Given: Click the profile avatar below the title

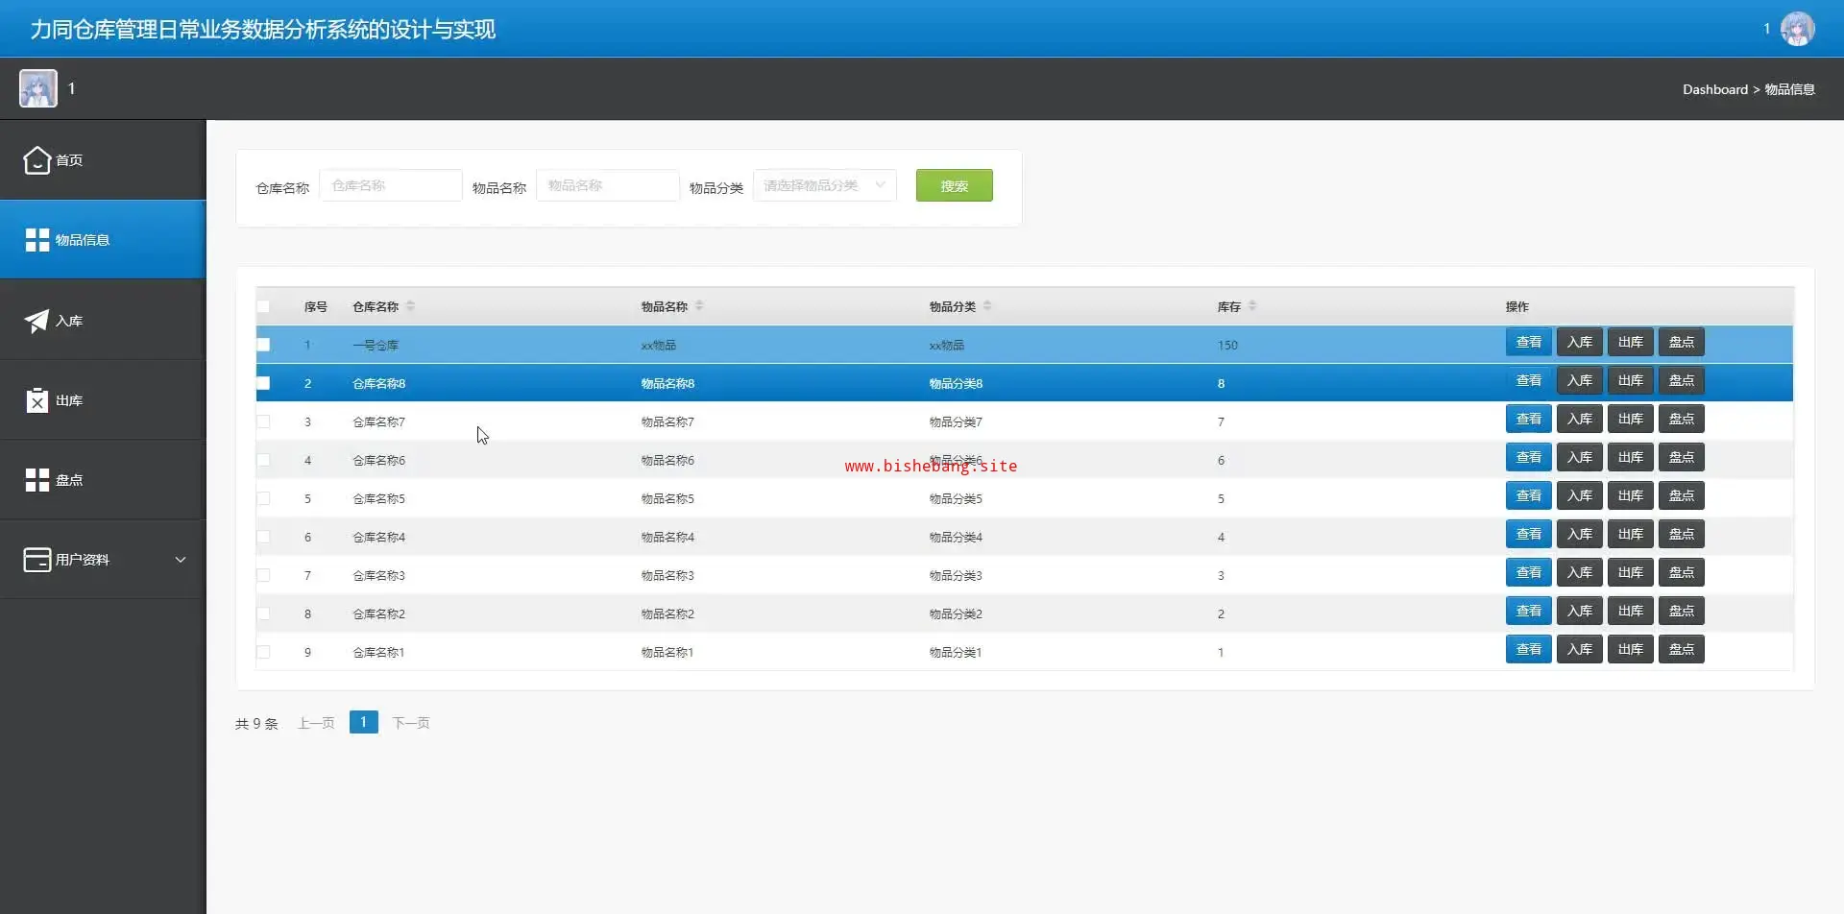Looking at the screenshot, I should tap(38, 88).
